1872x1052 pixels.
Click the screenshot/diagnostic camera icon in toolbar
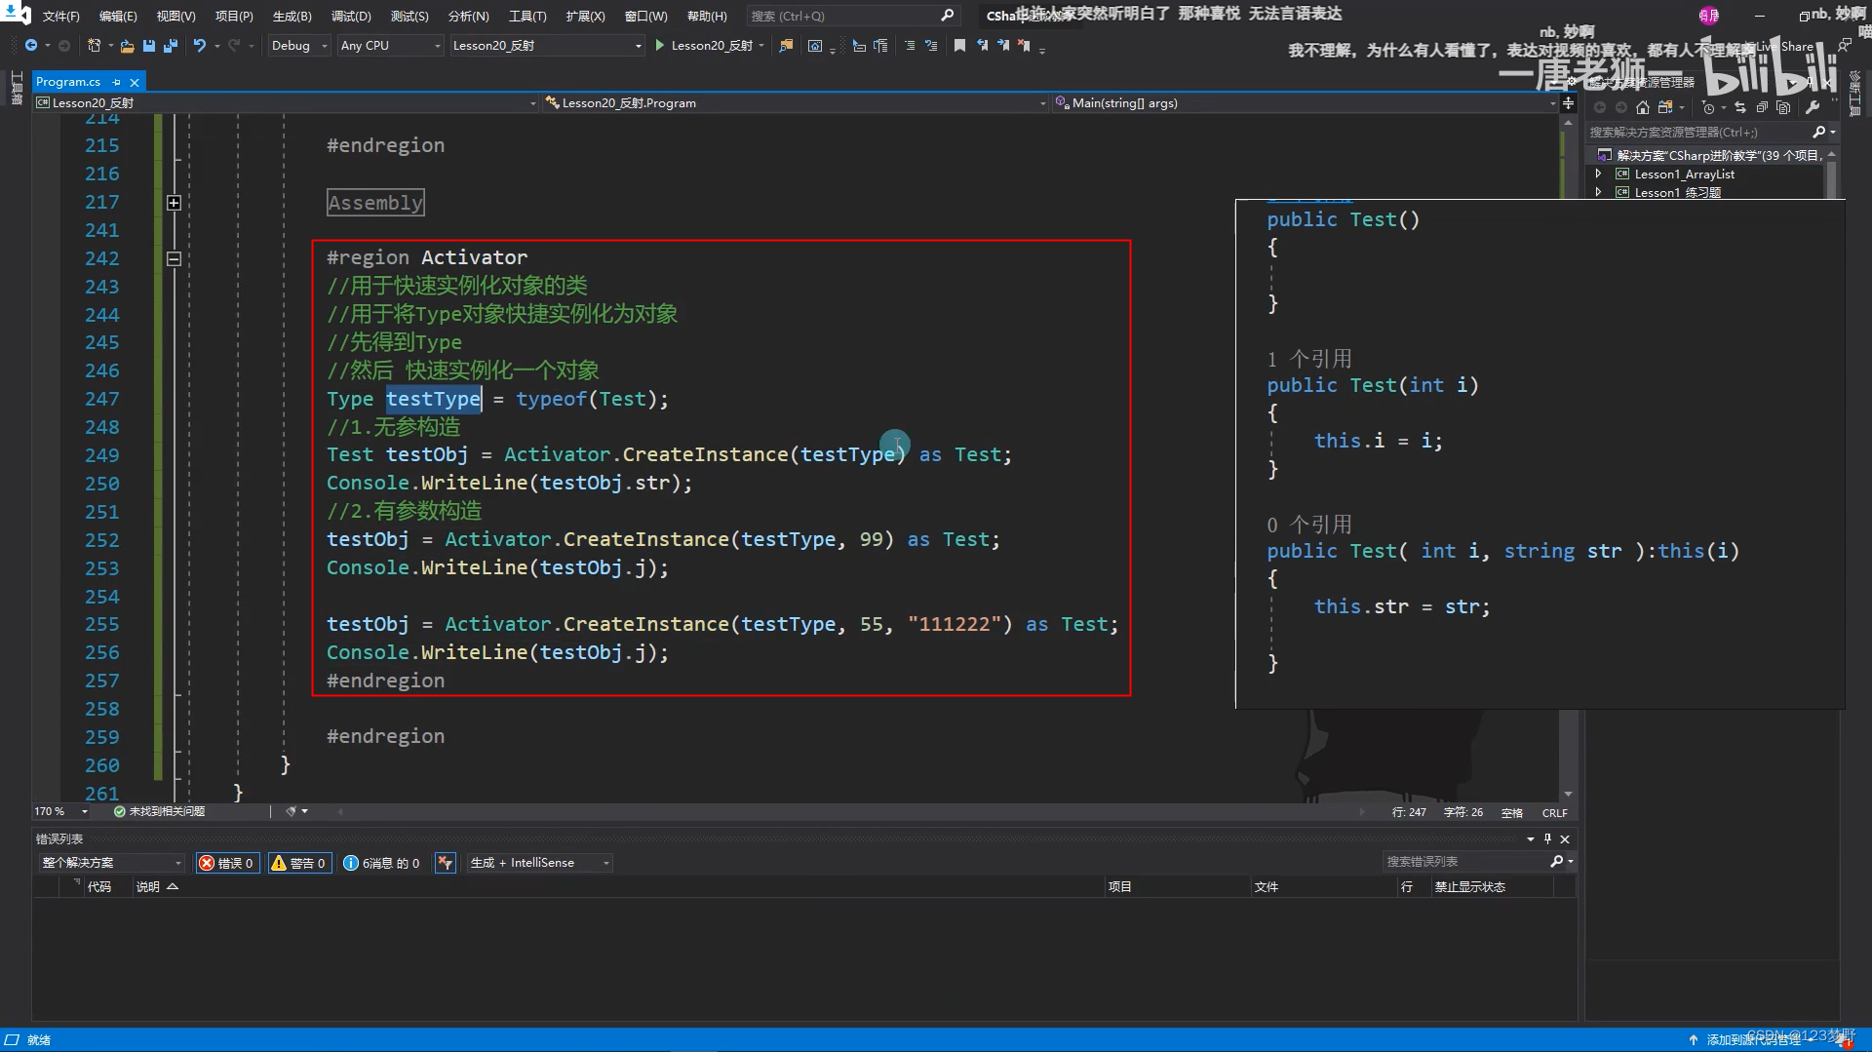pos(815,46)
